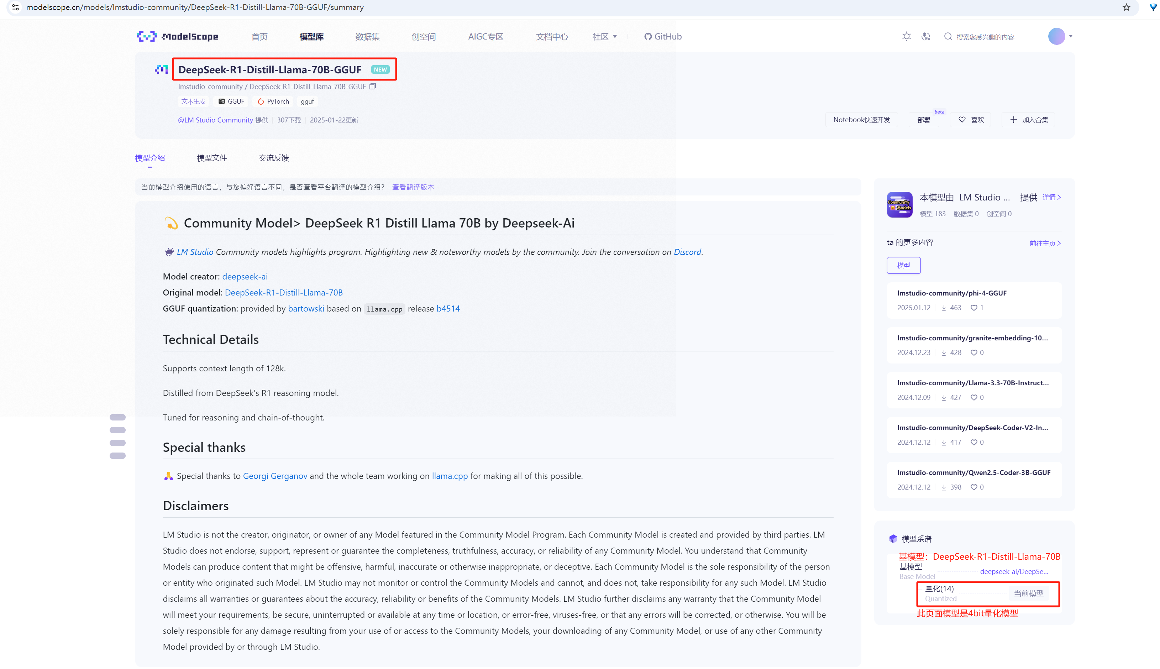This screenshot has width=1160, height=669.
Task: Open the bartowski link
Action: [306, 308]
